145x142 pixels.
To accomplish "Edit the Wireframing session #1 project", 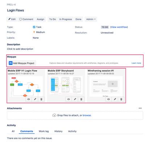I will tap(115, 99).
